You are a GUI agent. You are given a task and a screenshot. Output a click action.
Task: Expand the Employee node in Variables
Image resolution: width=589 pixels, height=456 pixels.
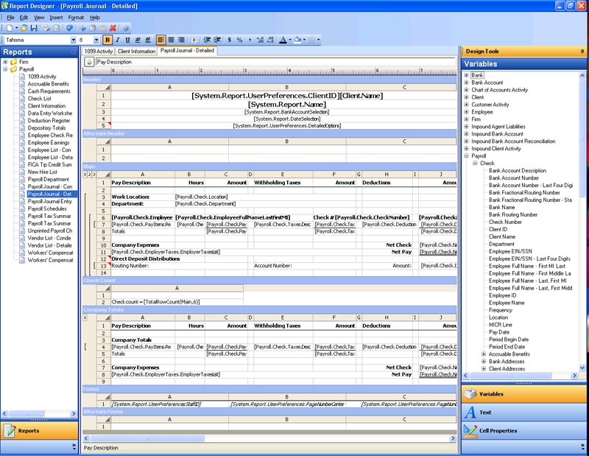(x=466, y=112)
